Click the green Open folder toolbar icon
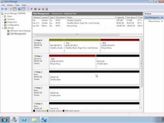 click(x=39, y=9)
